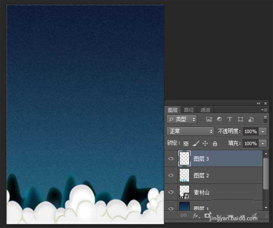Image resolution: width=273 pixels, height=228 pixels.
Task: Open the 类型 filter type dropdown
Action: pos(182,119)
